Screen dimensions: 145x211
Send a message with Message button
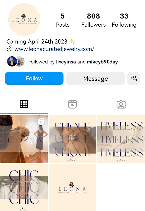click(95, 78)
